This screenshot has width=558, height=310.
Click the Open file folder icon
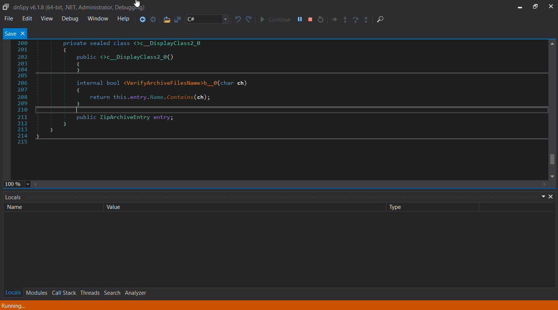point(167,19)
